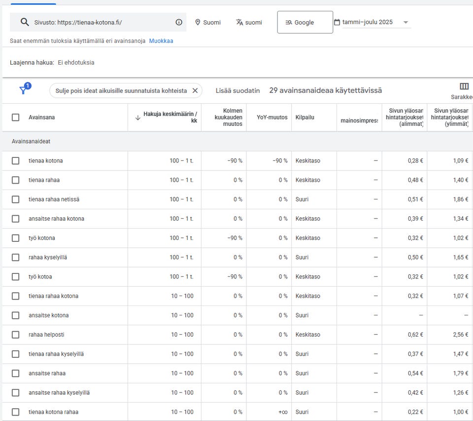Check the box for ansaitse rahaa kotona
Viewport: 473px width, 421px height.
pyautogui.click(x=15, y=219)
